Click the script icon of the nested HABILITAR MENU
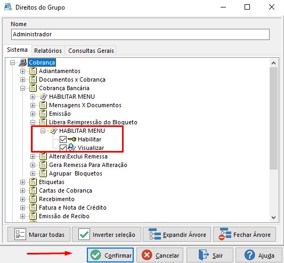The image size is (284, 263). point(54,131)
